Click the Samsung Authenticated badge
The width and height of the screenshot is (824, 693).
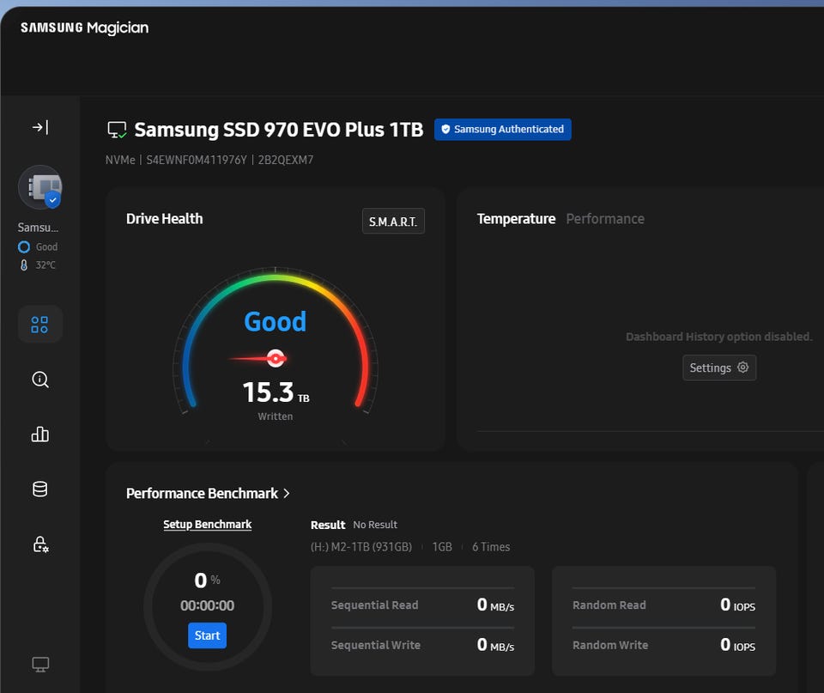(502, 130)
